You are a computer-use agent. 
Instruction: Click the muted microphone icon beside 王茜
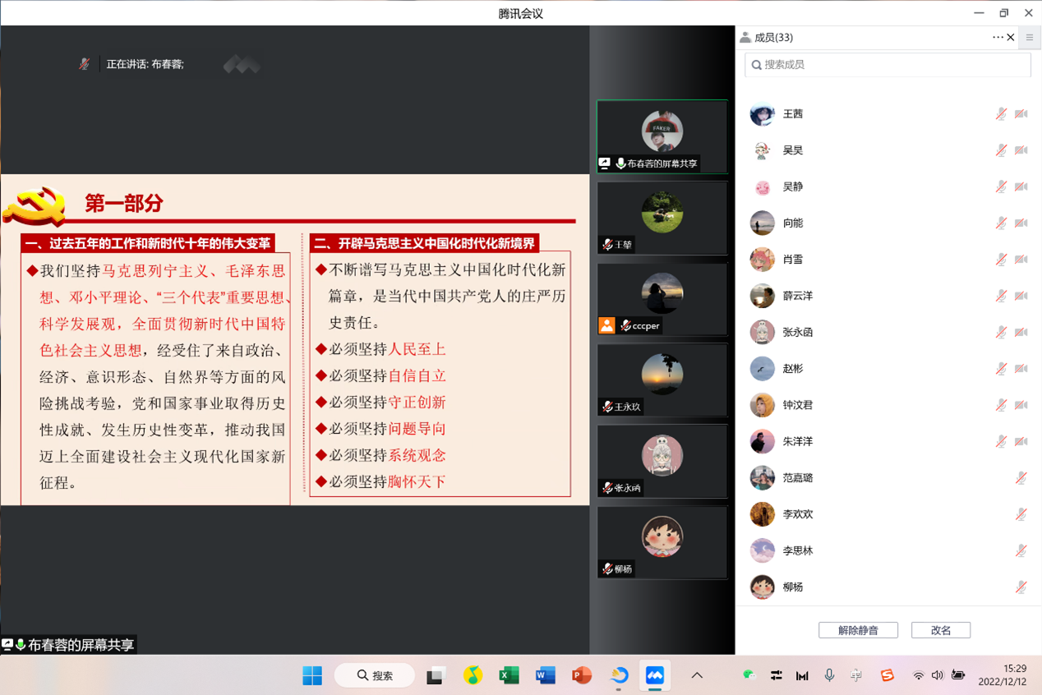1001,114
